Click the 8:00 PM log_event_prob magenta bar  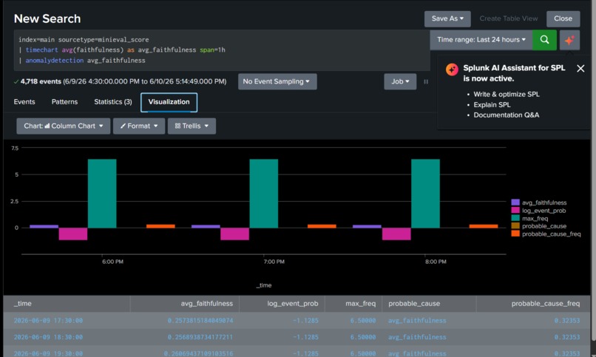(x=396, y=234)
